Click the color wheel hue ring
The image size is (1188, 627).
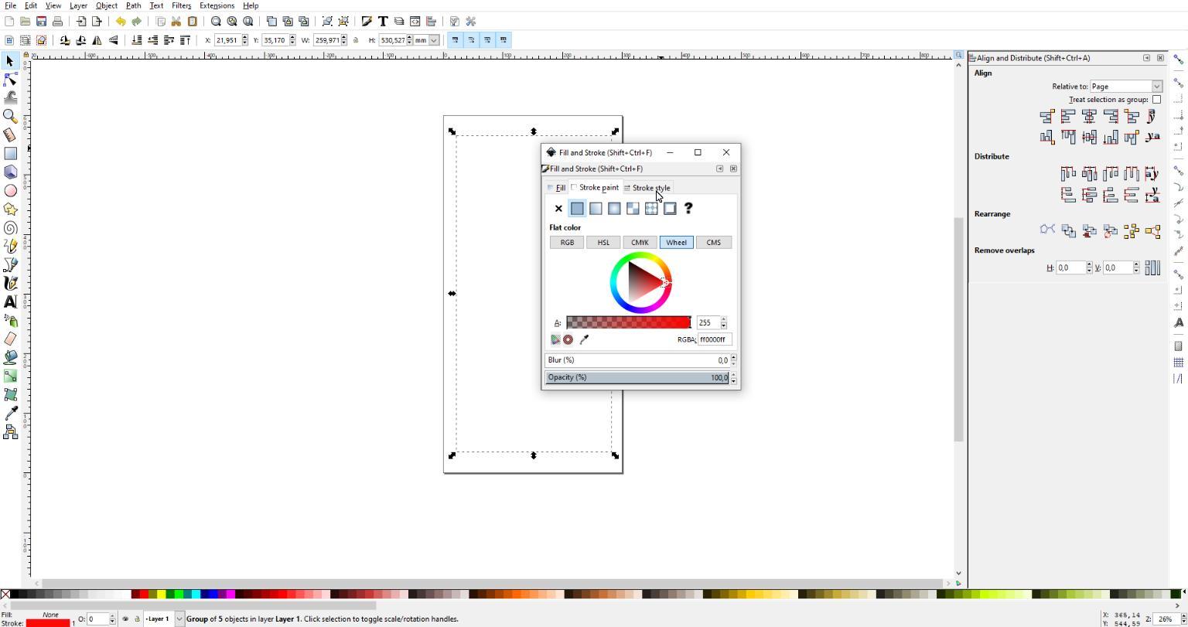coord(640,255)
